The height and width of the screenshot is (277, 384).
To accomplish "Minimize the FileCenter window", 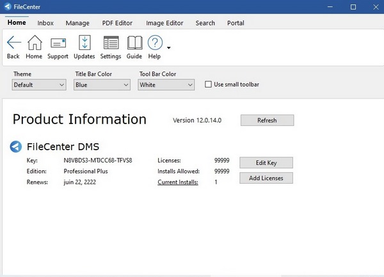I will click(330, 7).
